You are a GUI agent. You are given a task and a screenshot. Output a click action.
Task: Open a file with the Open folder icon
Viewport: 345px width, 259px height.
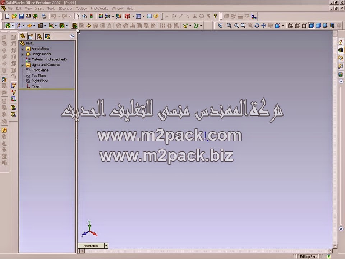[x=14, y=16]
